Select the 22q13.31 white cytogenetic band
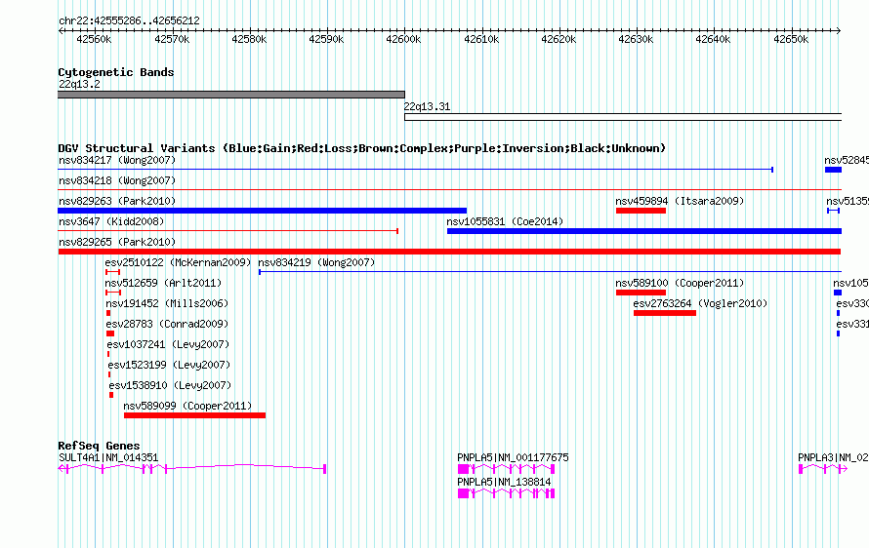Screen dimensions: 869x548 coord(623,117)
